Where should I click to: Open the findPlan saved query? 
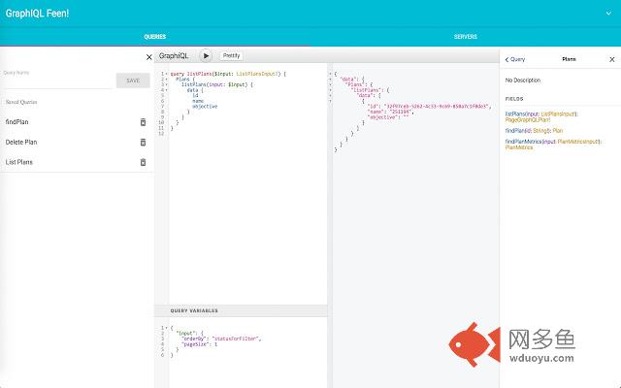pos(17,122)
